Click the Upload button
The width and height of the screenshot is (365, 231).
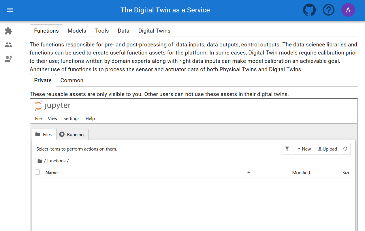327,149
